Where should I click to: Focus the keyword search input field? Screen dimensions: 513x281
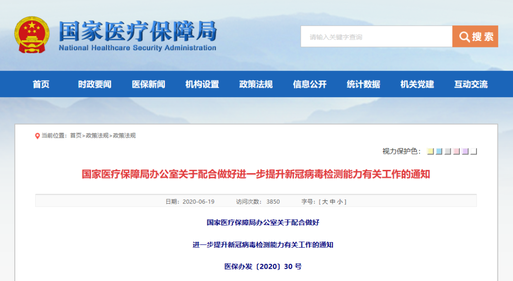(x=376, y=37)
